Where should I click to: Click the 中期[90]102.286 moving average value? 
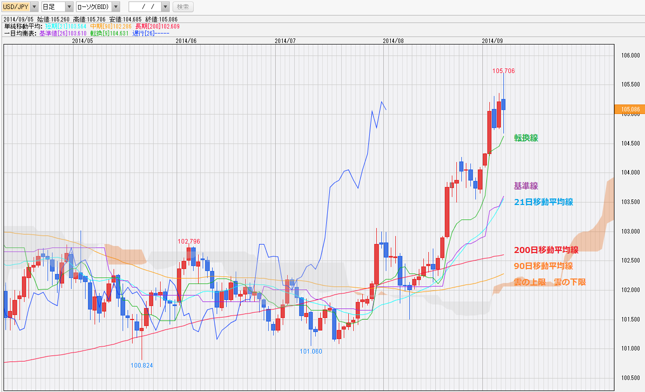pyautogui.click(x=111, y=26)
